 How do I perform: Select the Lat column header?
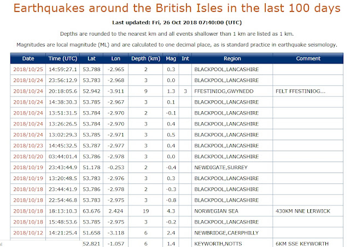point(91,58)
